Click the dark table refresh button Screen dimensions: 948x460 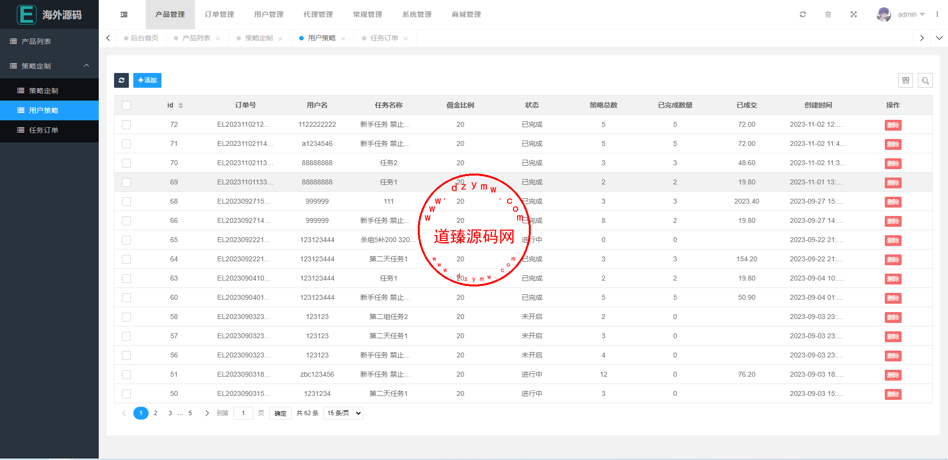click(121, 80)
